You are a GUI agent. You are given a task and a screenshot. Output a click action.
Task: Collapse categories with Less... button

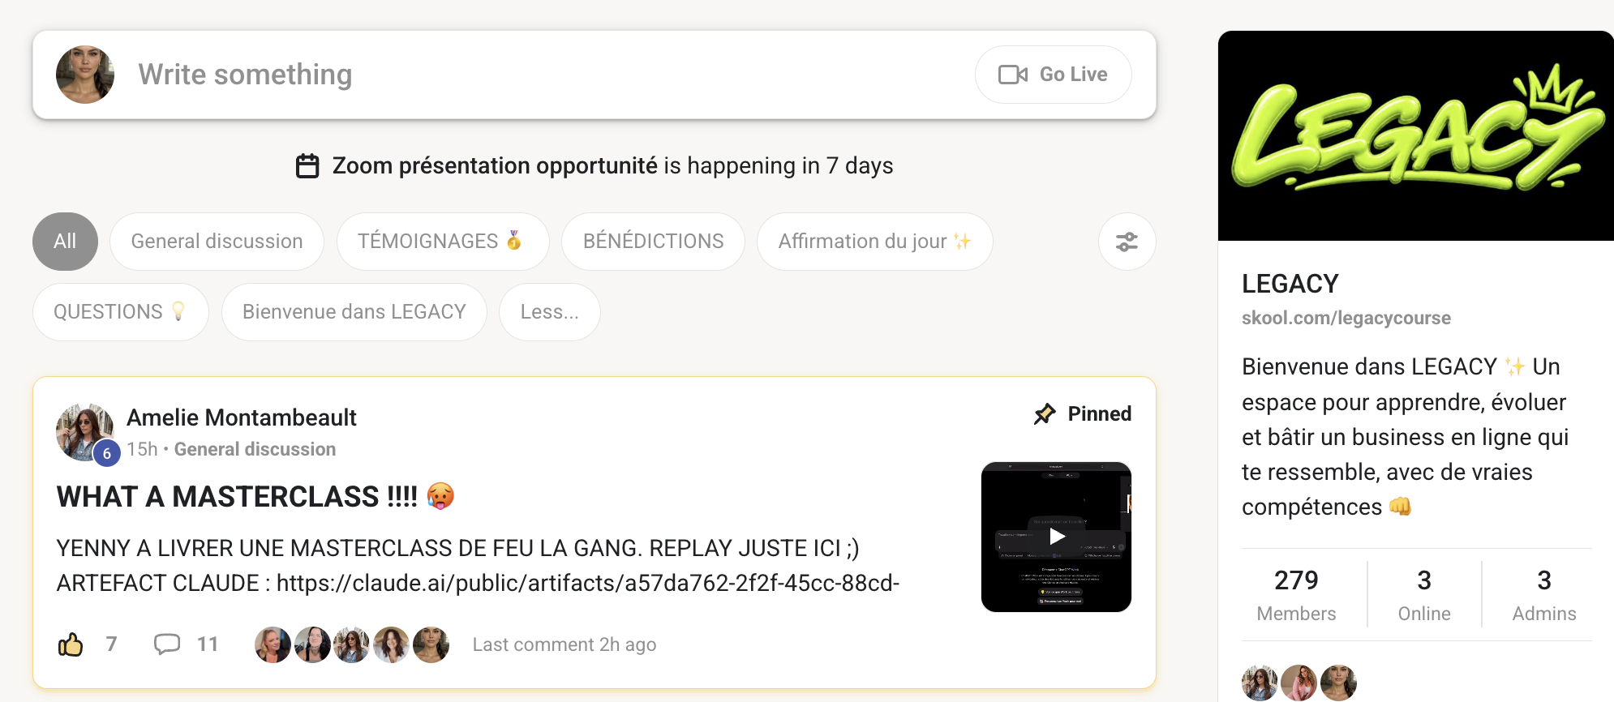550,312
